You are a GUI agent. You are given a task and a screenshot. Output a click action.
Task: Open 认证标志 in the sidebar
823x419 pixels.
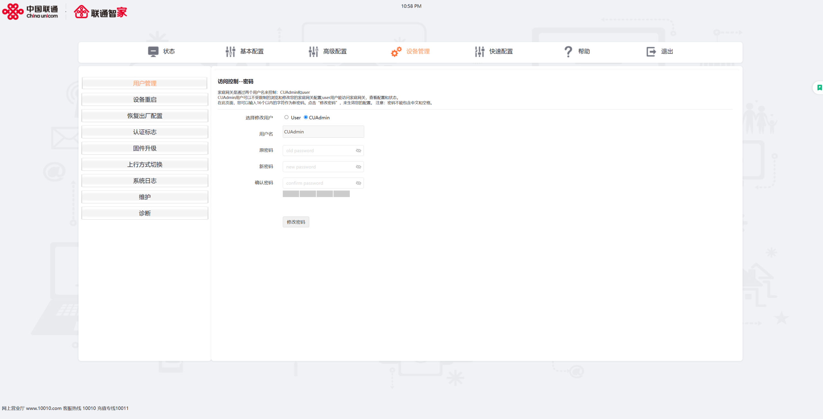[x=145, y=132]
